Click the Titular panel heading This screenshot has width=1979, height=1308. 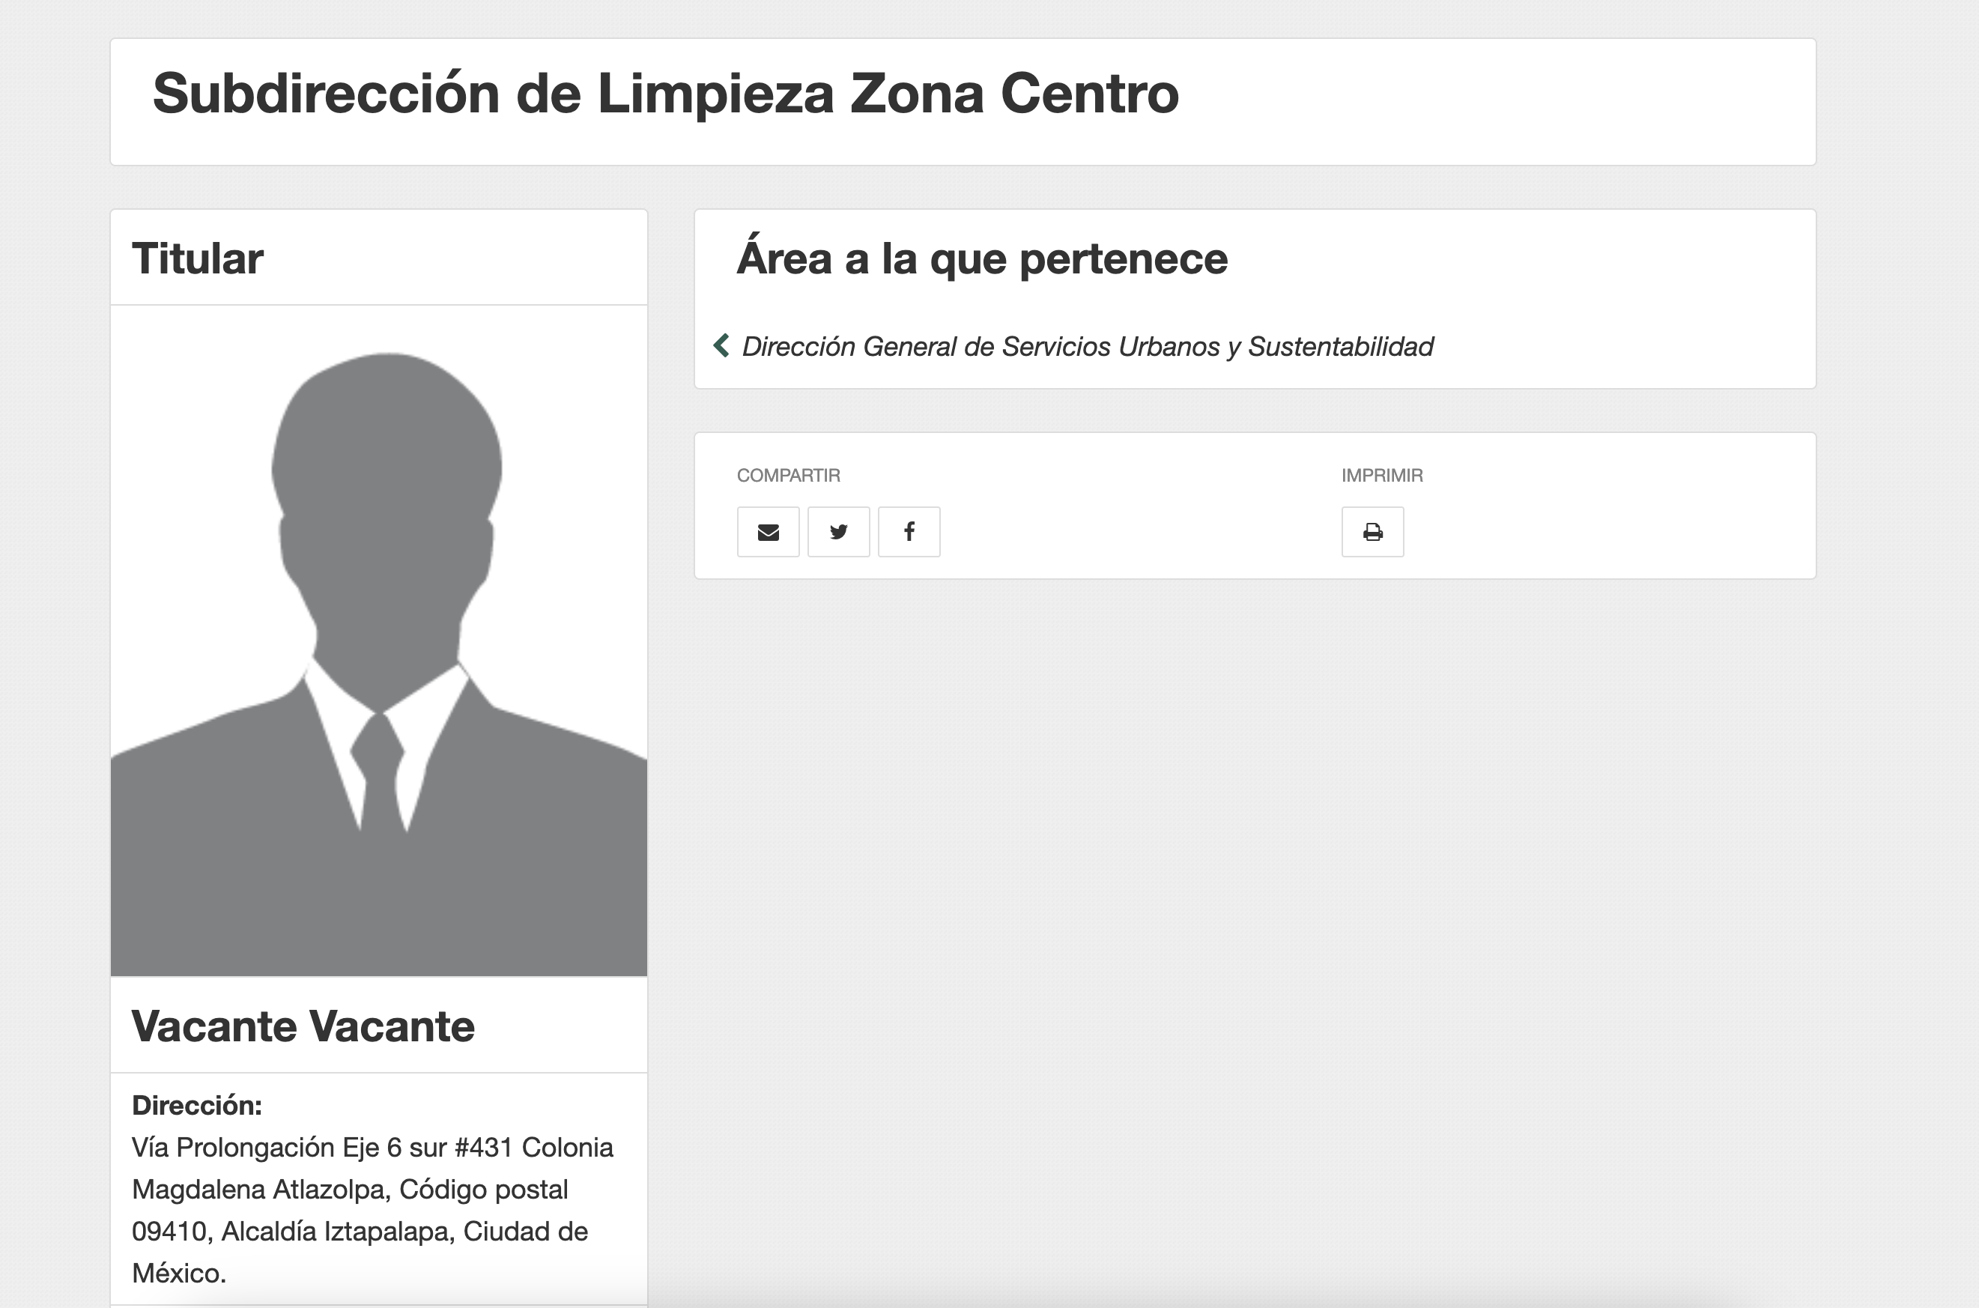(198, 258)
